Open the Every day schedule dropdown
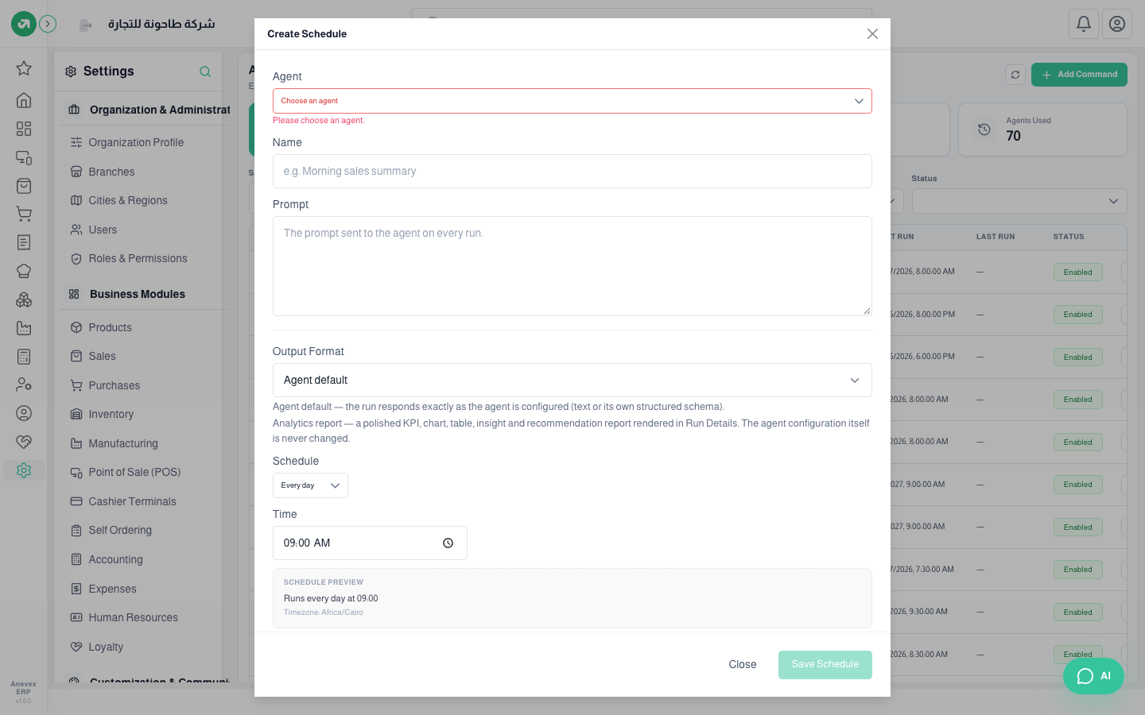Screen dimensions: 1145x715 point(310,485)
